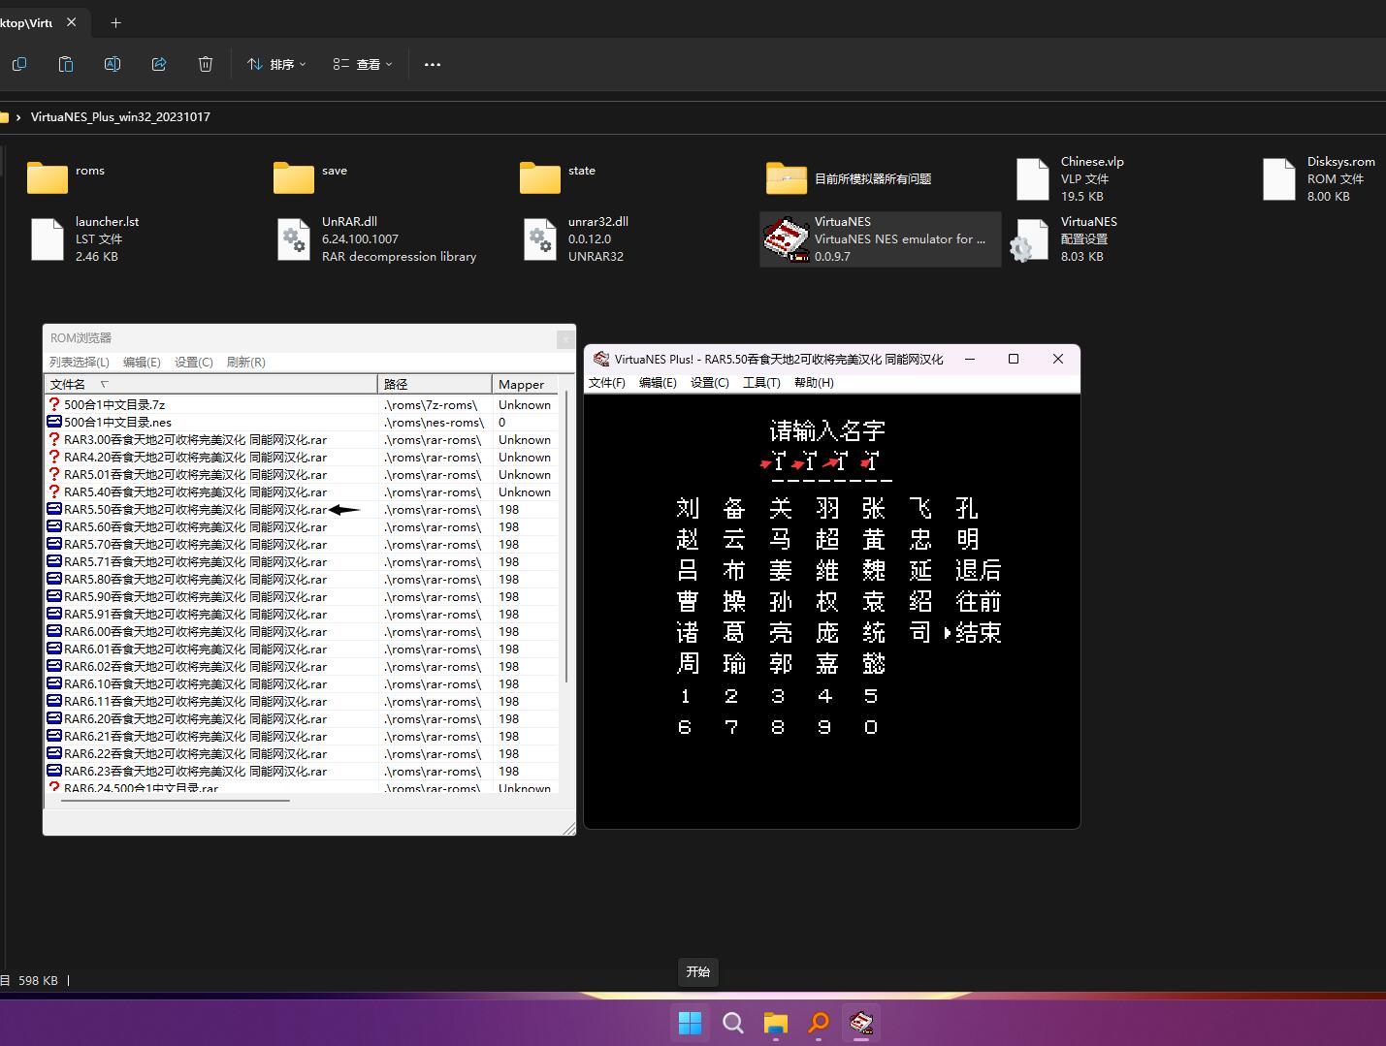Open taskbar Search magnifier

pos(733,1023)
